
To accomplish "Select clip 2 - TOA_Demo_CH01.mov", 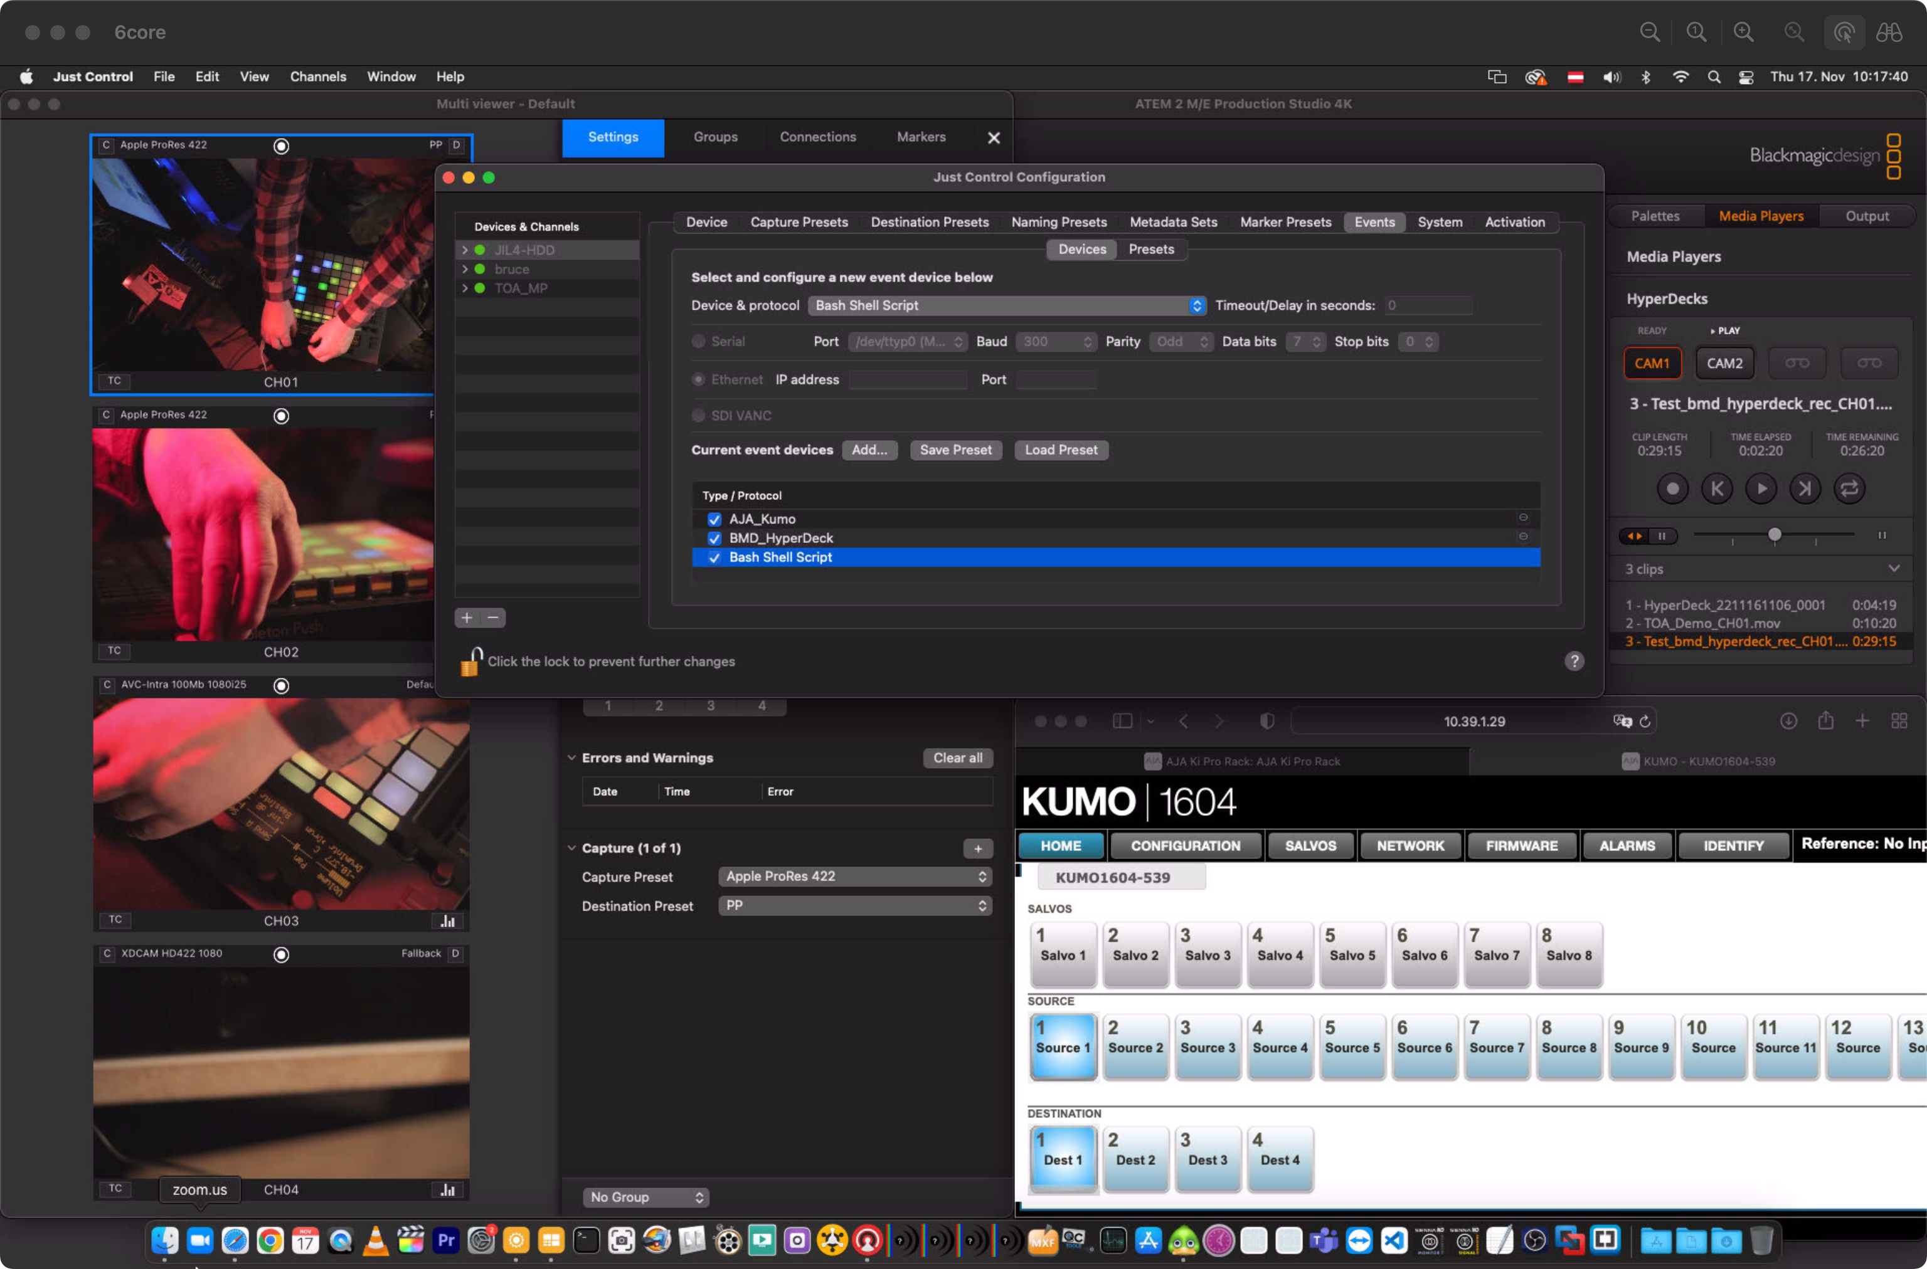I will click(x=1760, y=623).
